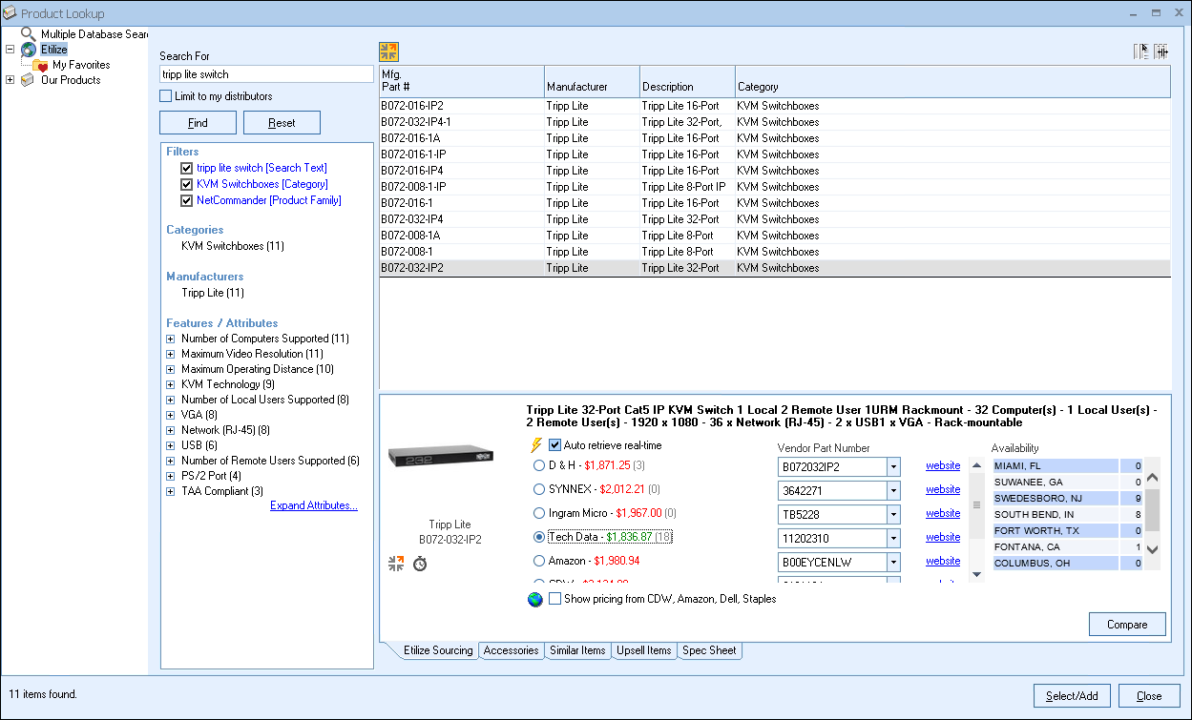1192x720 pixels.
Task: Toggle Auto retrieve real-time checkbox
Action: click(554, 445)
